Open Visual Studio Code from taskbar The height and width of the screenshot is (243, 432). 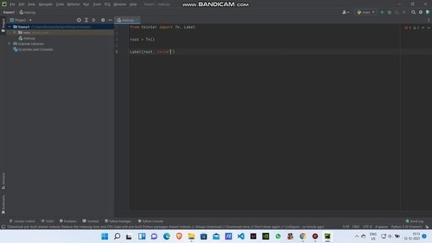coord(241,236)
